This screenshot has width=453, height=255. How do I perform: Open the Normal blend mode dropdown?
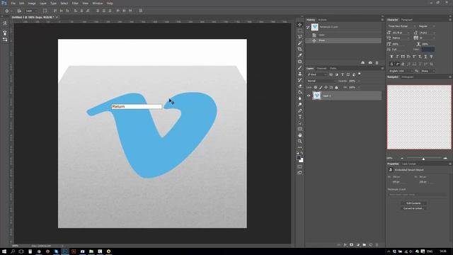pos(321,81)
